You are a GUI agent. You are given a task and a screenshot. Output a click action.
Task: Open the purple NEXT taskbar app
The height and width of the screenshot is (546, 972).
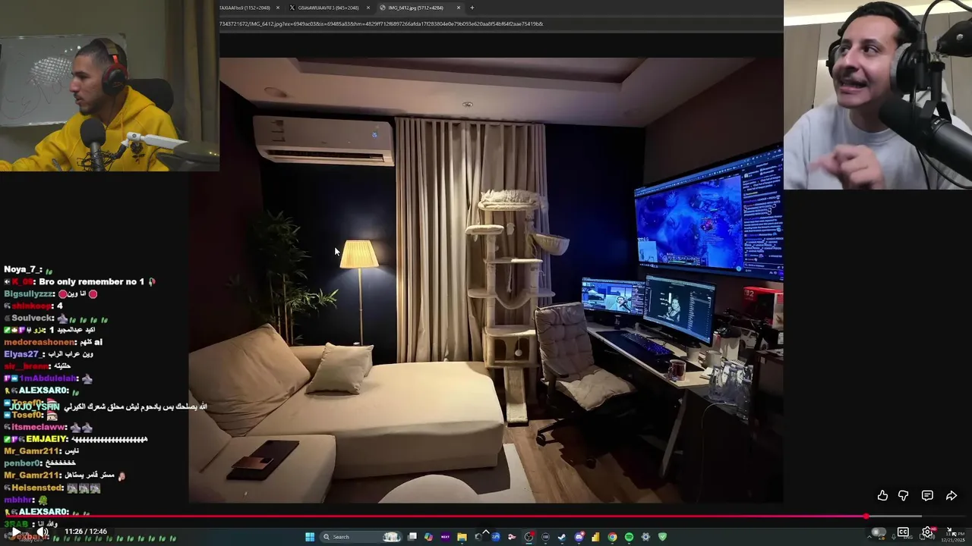(x=445, y=537)
